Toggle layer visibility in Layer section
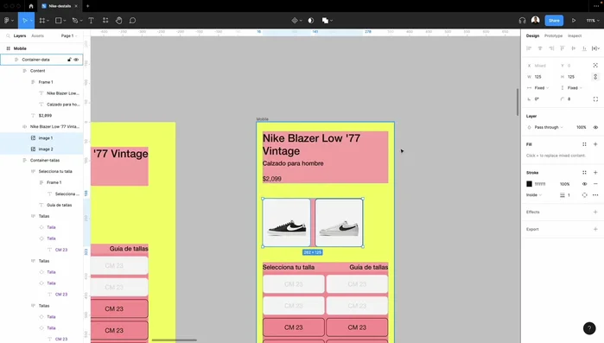Screen dimensions: 604x343 click(595, 127)
